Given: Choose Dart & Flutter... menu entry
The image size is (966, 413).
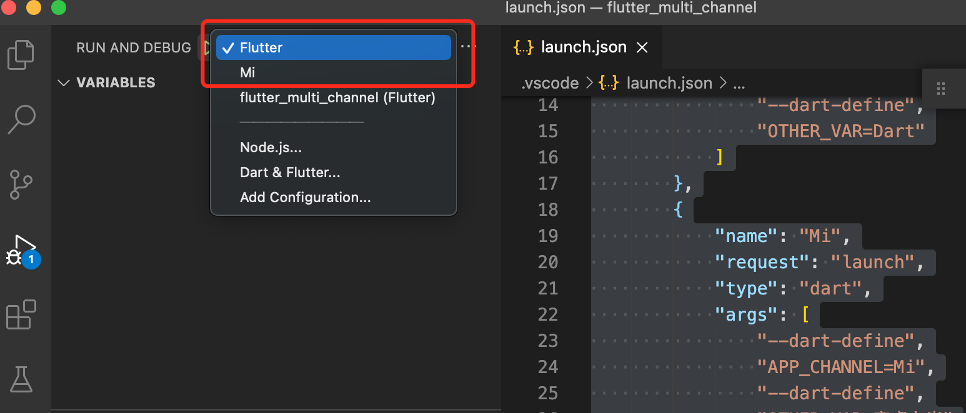Looking at the screenshot, I should pos(290,172).
